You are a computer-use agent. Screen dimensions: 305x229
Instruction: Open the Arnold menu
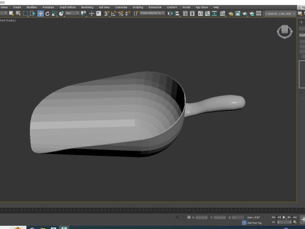tap(186, 7)
